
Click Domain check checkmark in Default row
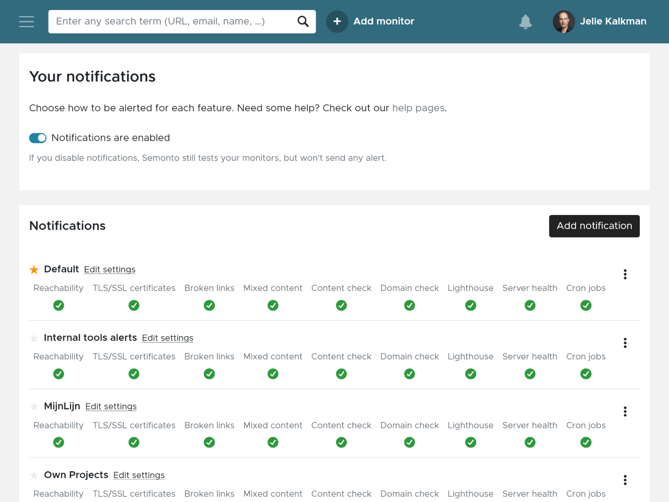click(409, 305)
